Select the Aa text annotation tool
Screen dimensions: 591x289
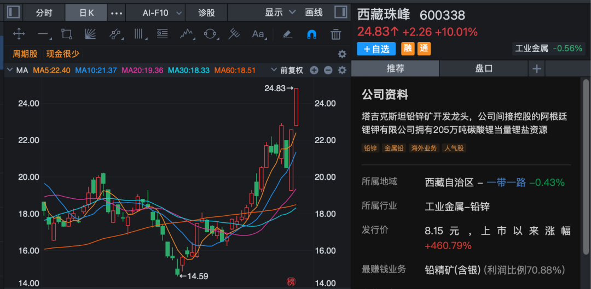tap(258, 34)
